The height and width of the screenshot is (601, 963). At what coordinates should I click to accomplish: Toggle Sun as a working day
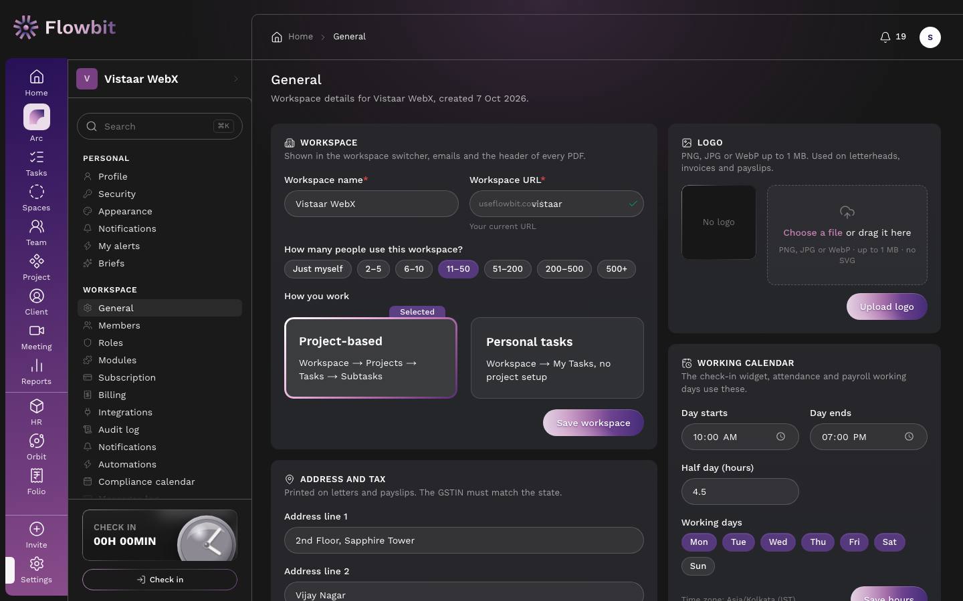[698, 566]
